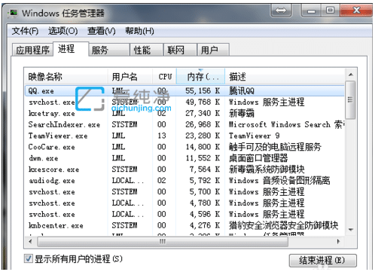
Task: Select the CooCare.exe process
Action: (x=184, y=147)
